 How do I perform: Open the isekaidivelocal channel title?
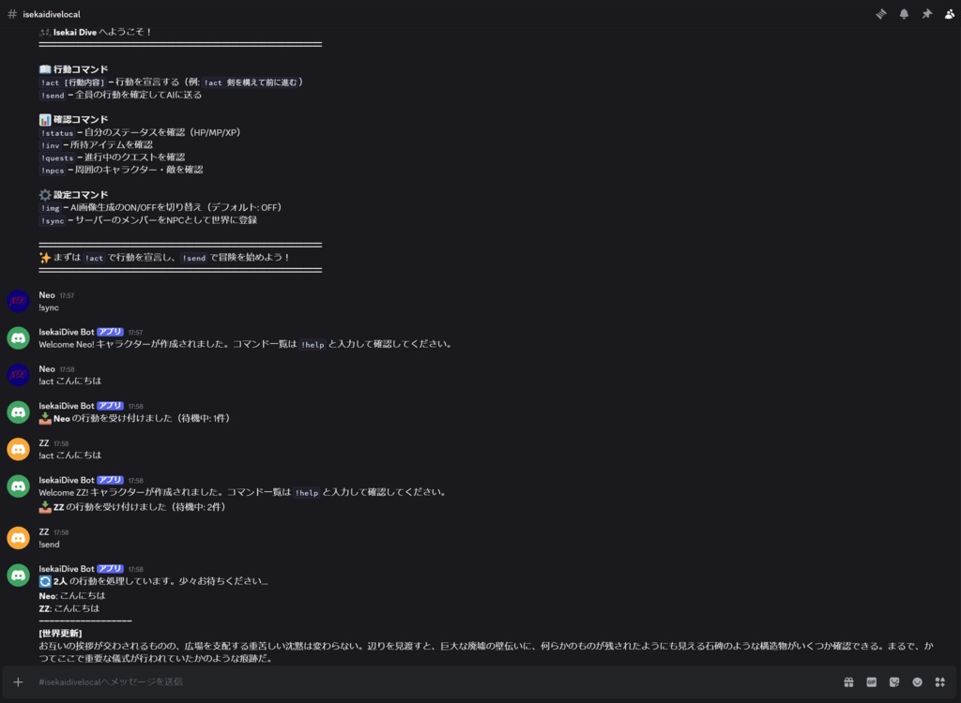52,14
